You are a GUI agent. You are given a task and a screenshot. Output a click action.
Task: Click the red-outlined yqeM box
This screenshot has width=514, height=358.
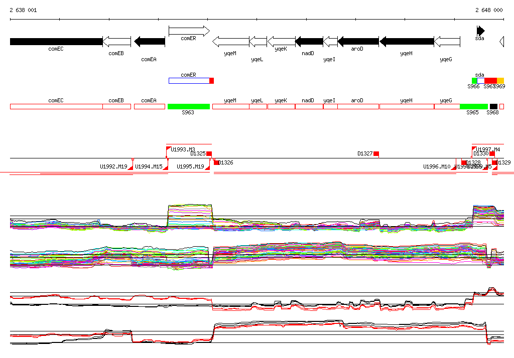(x=231, y=106)
